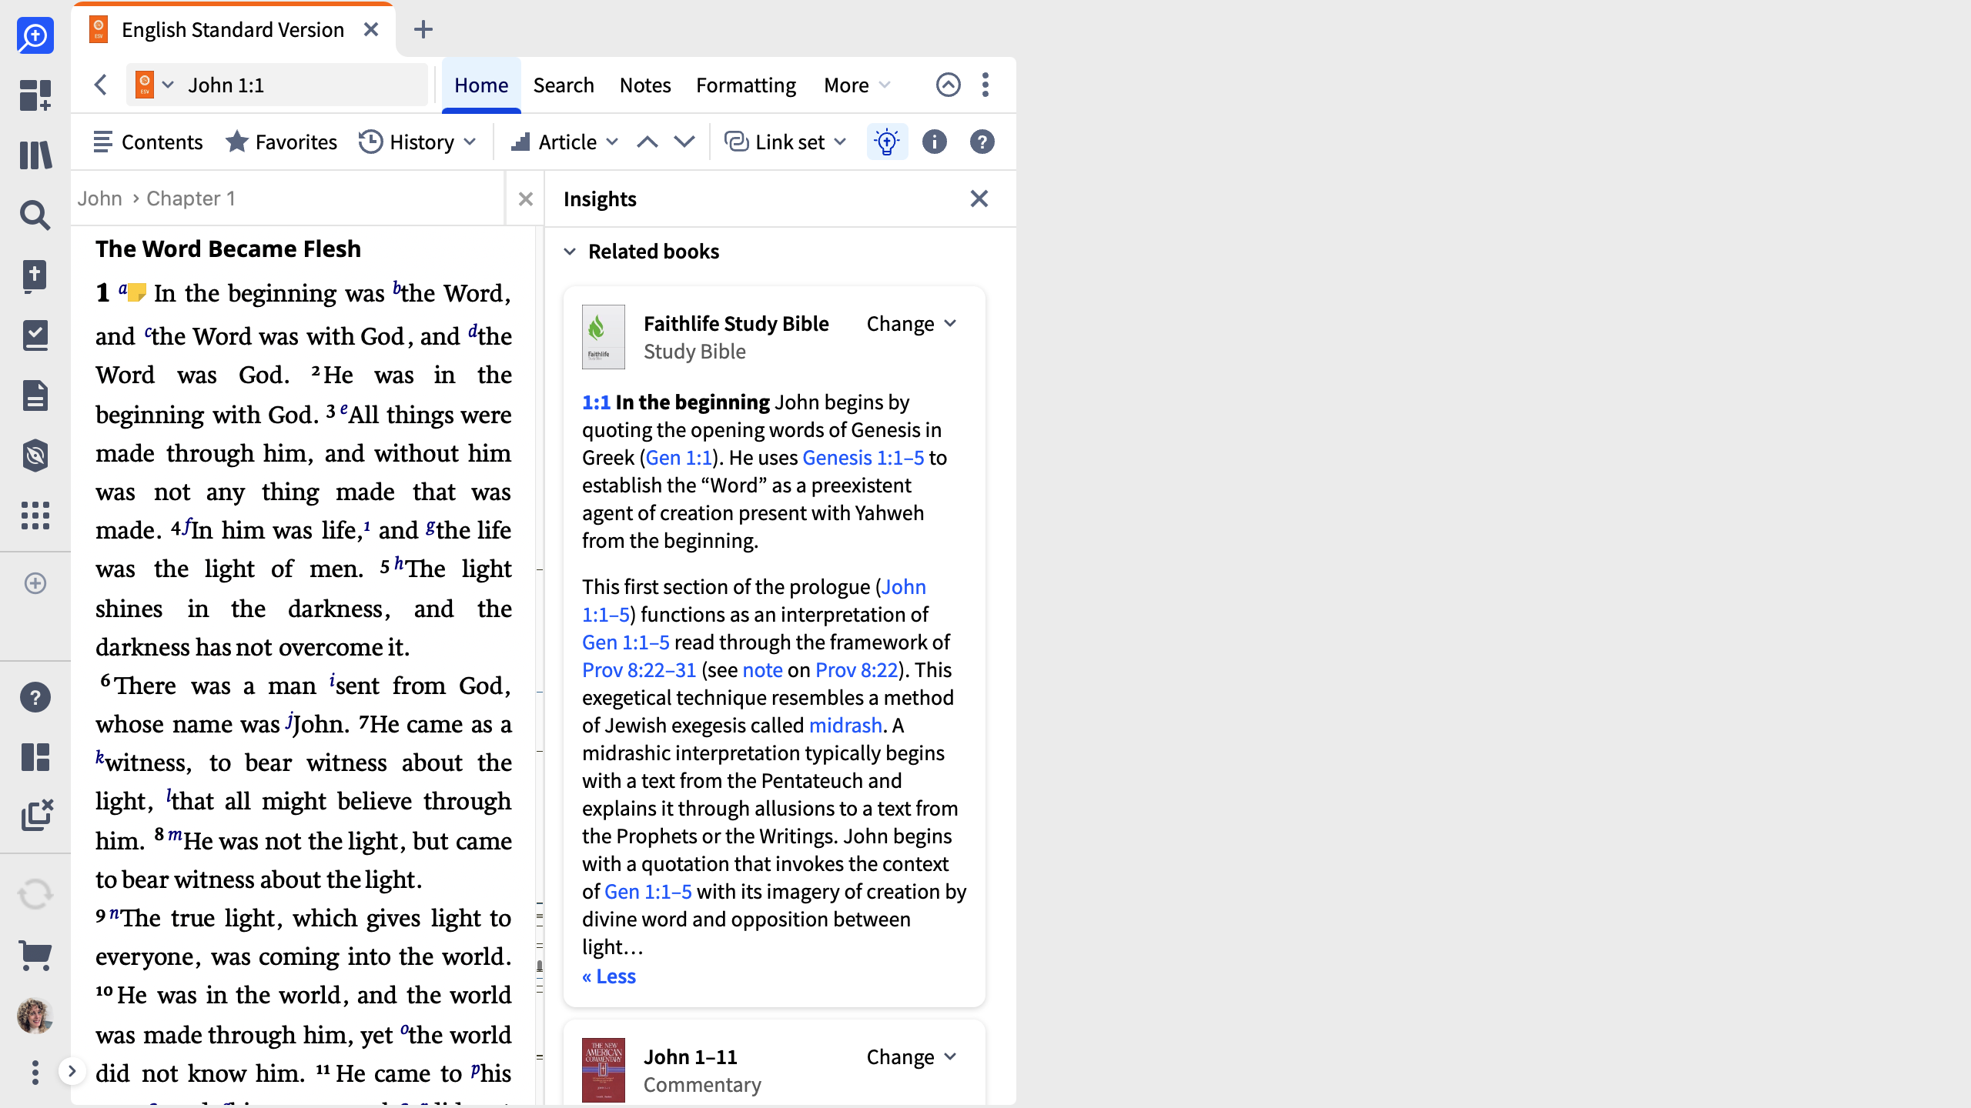Open the Faithlife Study Bible cover thumbnail
This screenshot has width=1971, height=1108.
(x=604, y=337)
